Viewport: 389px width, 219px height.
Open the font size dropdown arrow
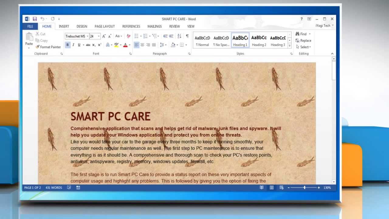click(99, 36)
